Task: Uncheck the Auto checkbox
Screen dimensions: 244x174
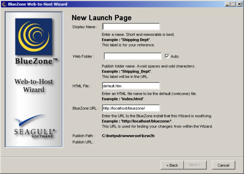Action: (x=167, y=56)
